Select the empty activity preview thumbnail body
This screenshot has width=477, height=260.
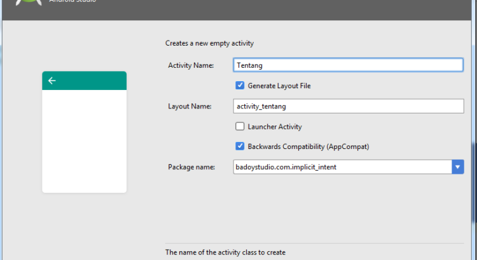[84, 141]
